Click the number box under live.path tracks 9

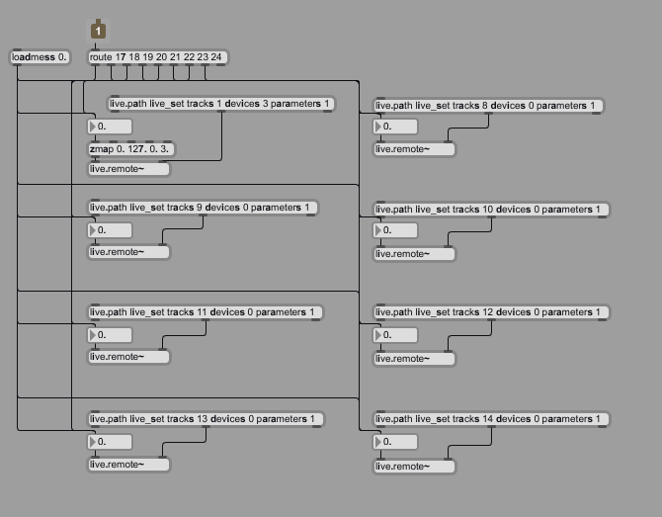point(111,230)
